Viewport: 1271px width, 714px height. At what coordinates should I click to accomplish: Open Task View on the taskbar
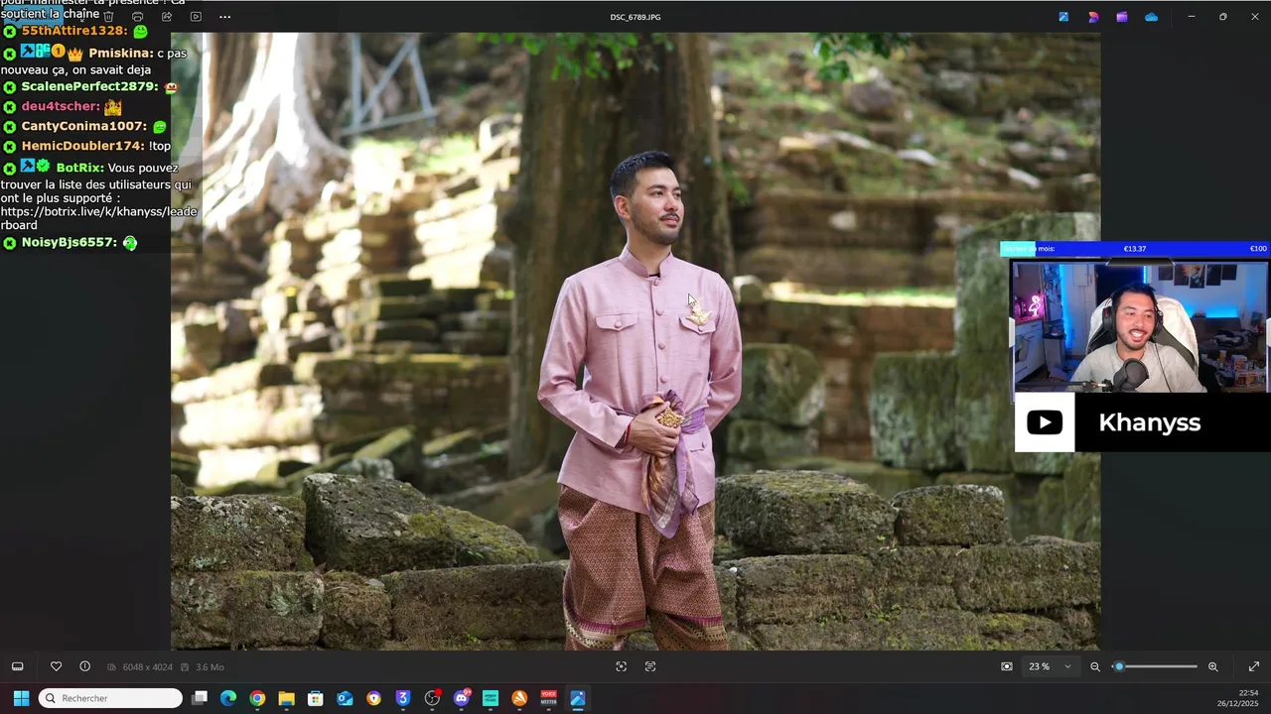[200, 698]
